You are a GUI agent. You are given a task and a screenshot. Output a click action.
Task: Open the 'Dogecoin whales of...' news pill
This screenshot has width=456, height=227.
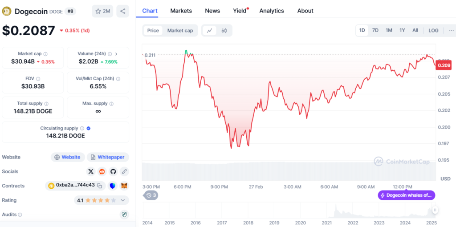pos(406,195)
